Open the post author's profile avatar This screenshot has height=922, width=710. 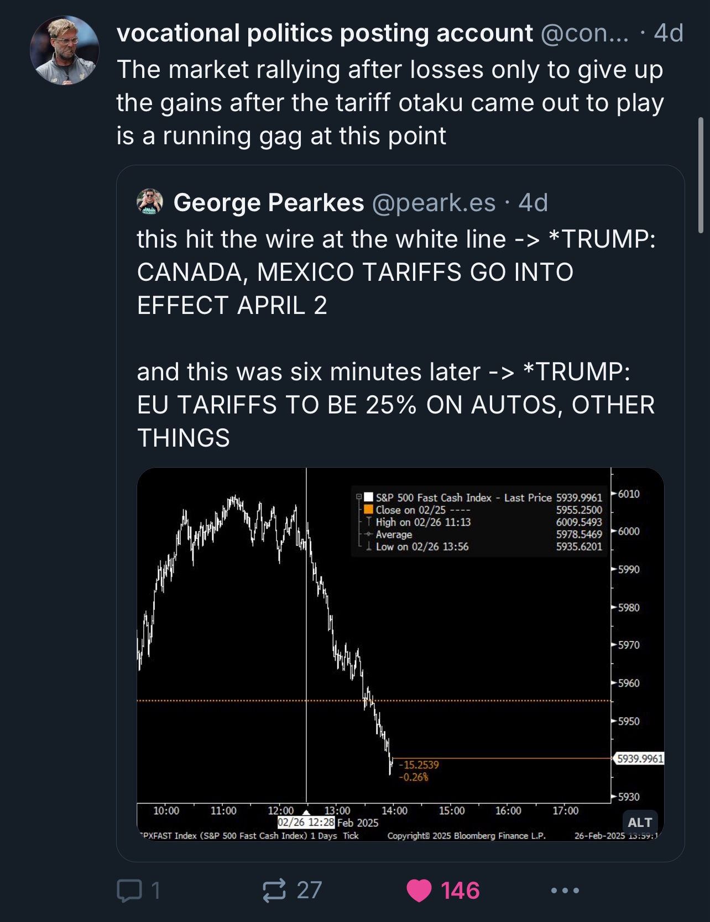[x=65, y=51]
